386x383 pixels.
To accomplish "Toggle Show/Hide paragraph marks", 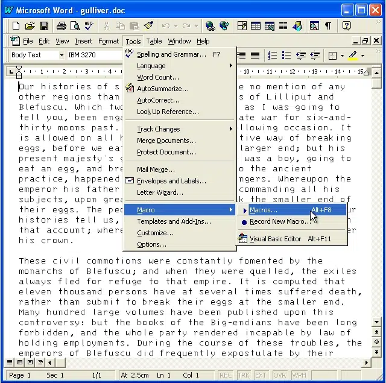I will tap(328, 25).
